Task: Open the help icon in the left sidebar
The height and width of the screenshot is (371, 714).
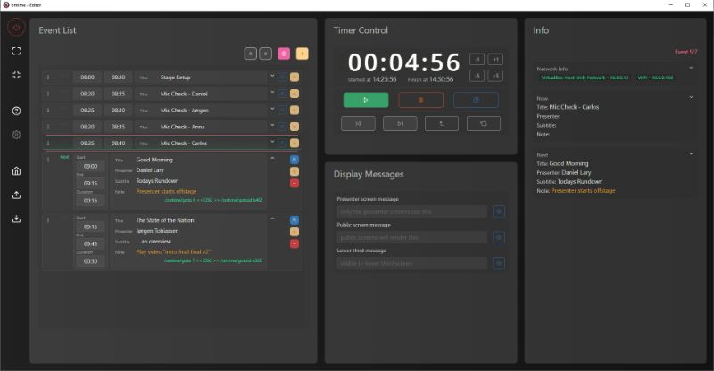Action: point(16,111)
